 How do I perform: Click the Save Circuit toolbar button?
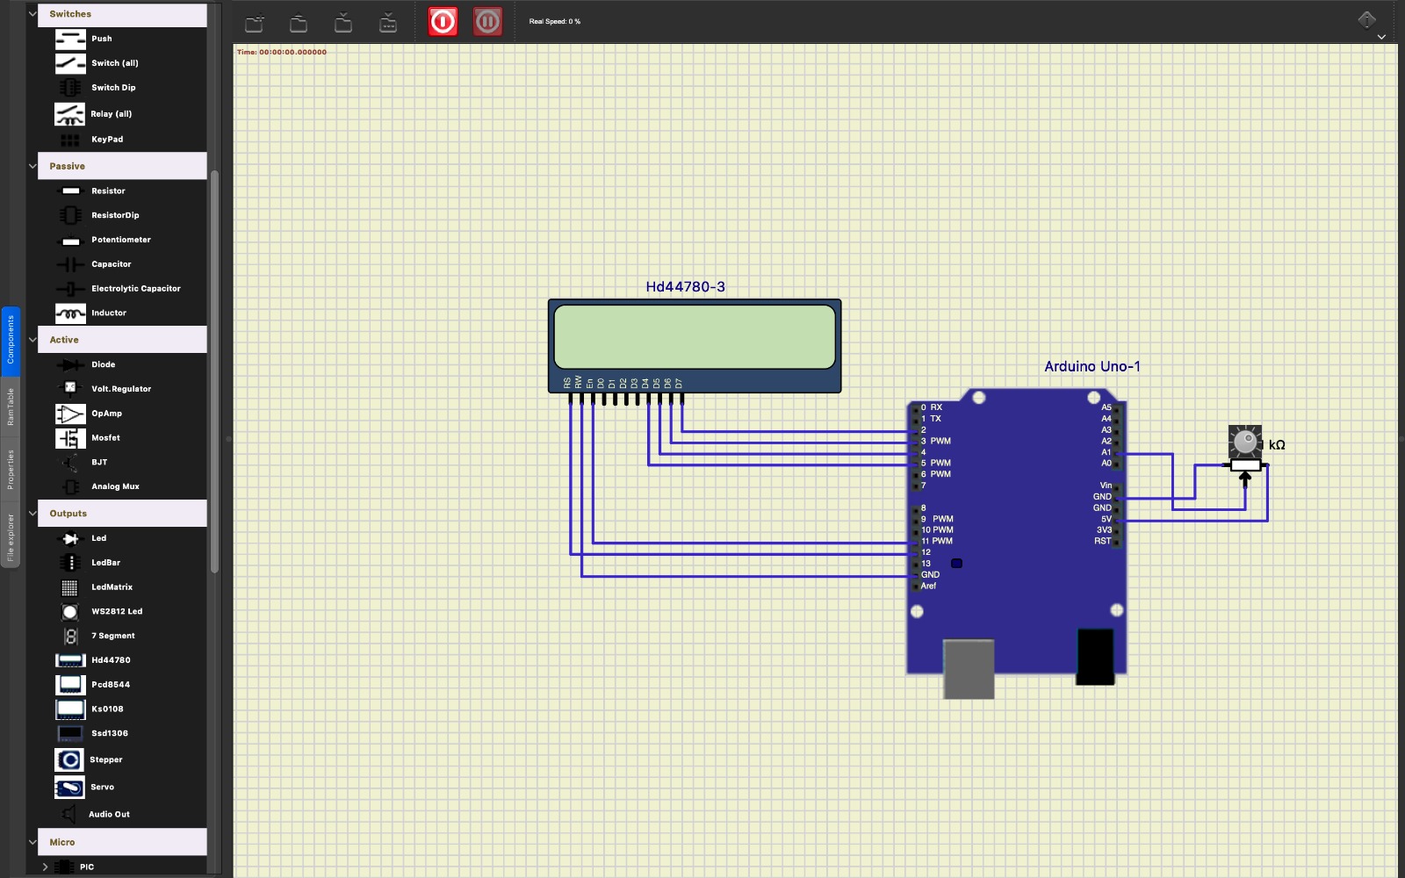[x=343, y=22]
